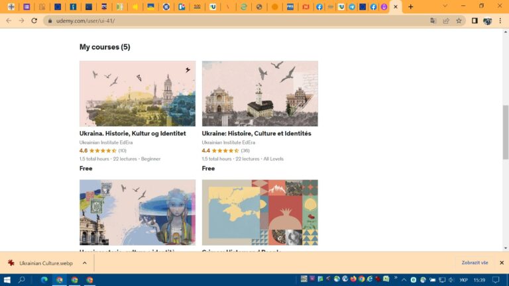
Task: Close the currently active browser tab
Action: click(396, 7)
